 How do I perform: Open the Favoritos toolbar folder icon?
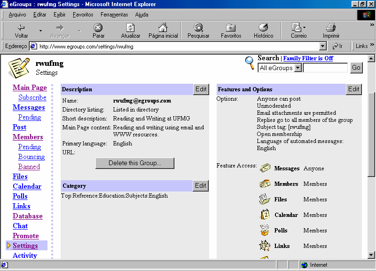click(231, 28)
